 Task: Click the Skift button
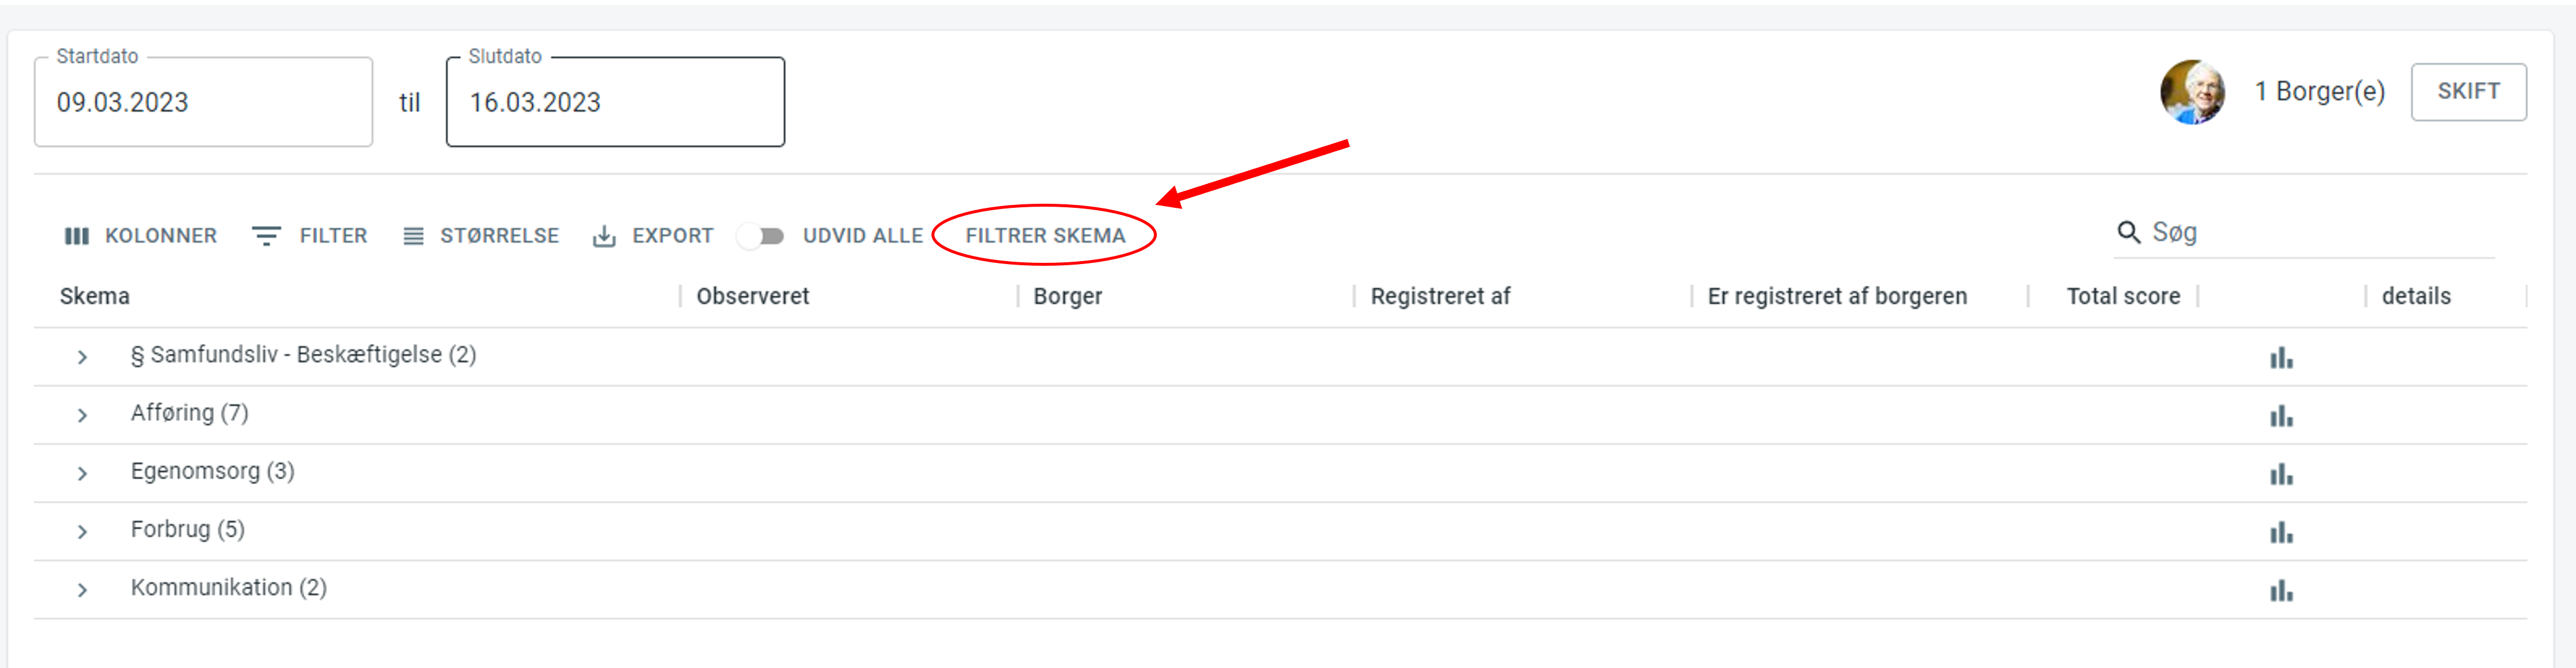[2468, 92]
